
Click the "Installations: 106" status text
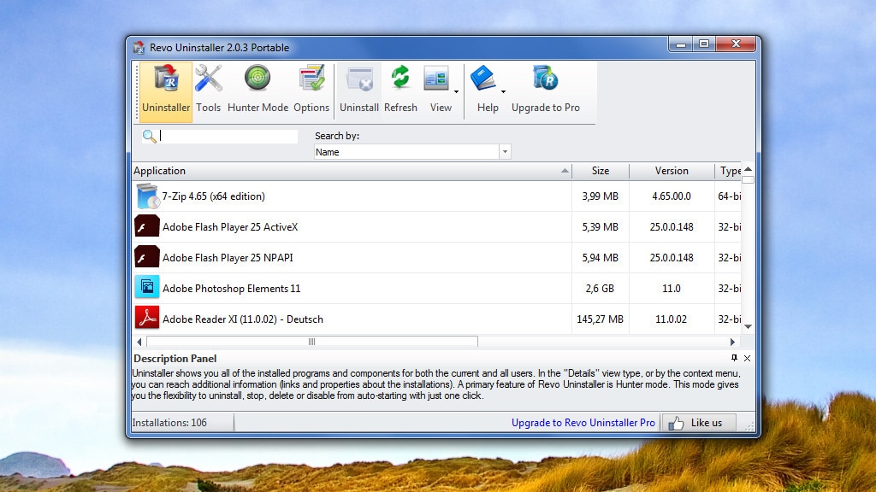click(169, 423)
